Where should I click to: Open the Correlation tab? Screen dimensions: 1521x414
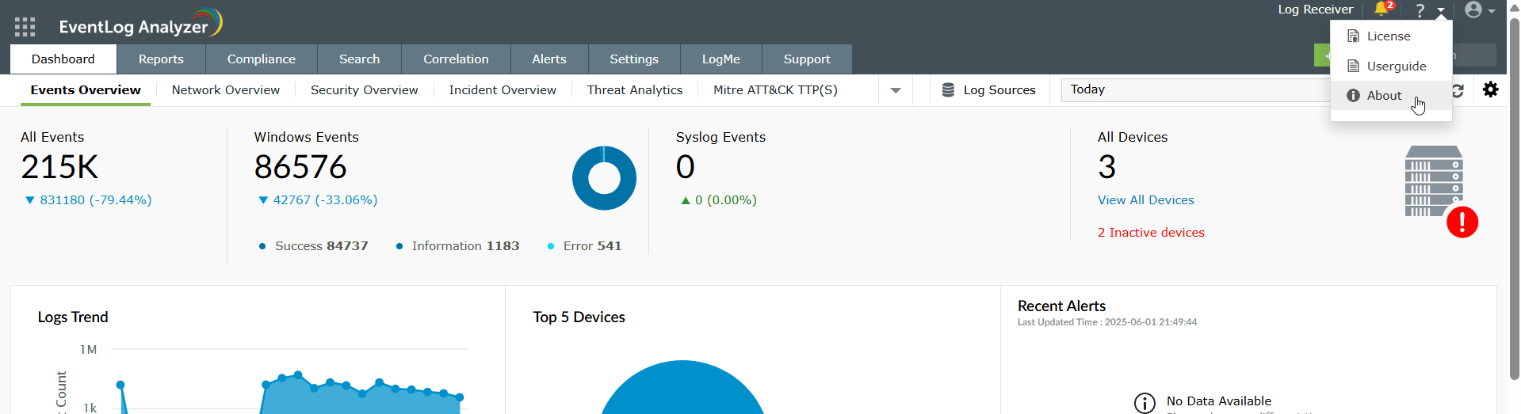tap(456, 59)
